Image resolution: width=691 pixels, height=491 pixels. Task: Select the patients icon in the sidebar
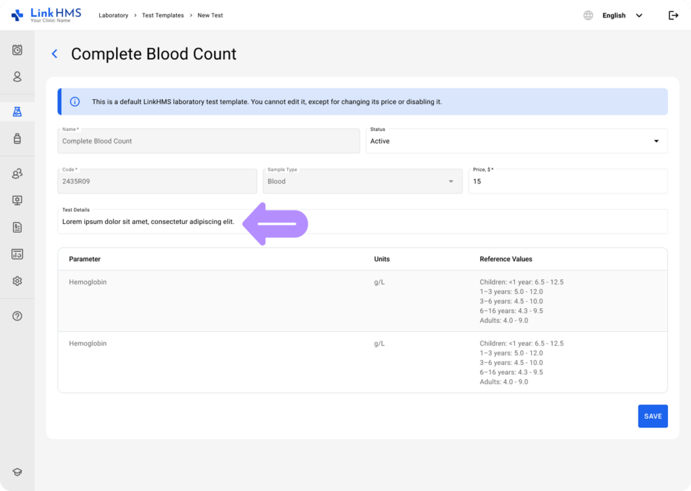coord(16,77)
